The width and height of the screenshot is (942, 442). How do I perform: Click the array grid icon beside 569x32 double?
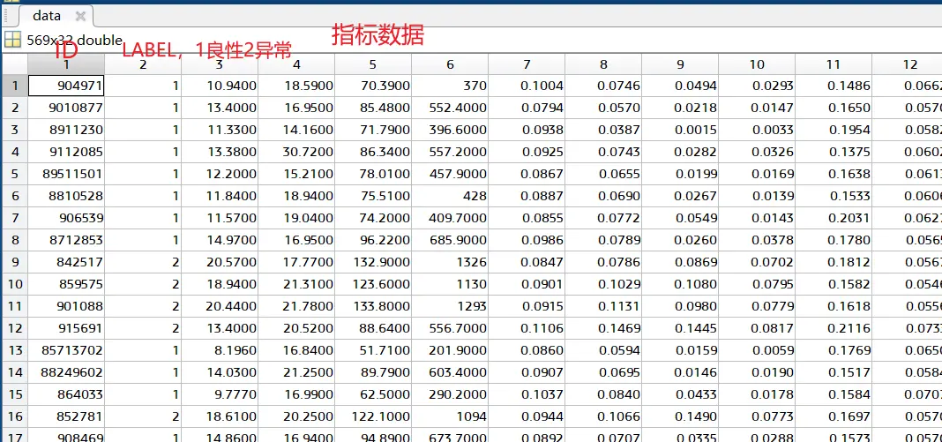[x=12, y=41]
